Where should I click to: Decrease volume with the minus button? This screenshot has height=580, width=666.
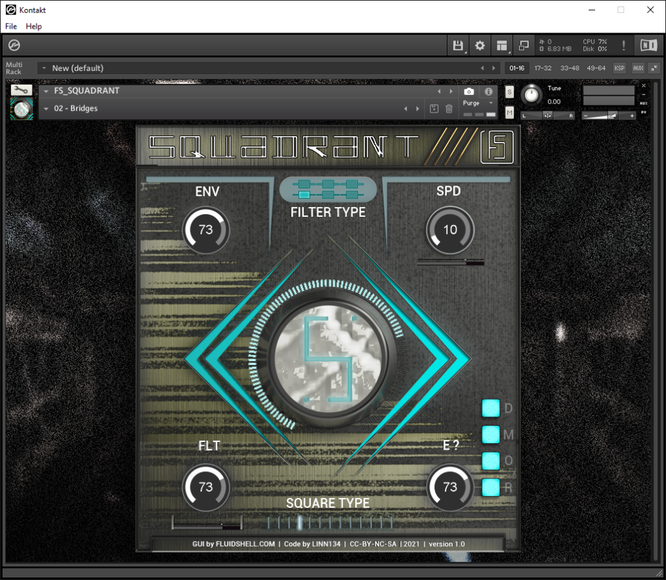[586, 116]
